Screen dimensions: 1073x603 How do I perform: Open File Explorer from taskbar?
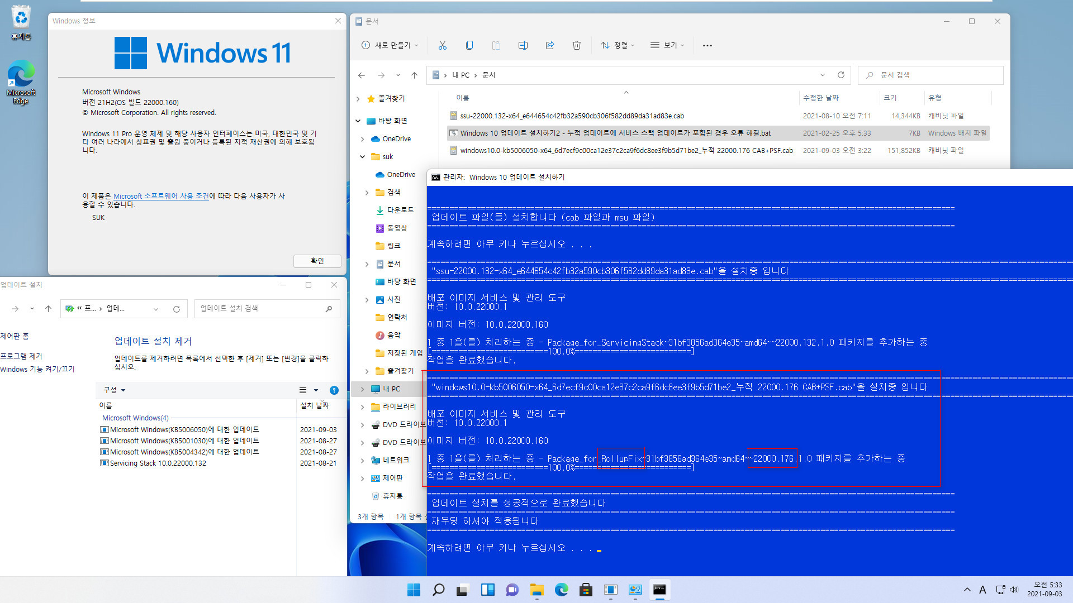(536, 590)
